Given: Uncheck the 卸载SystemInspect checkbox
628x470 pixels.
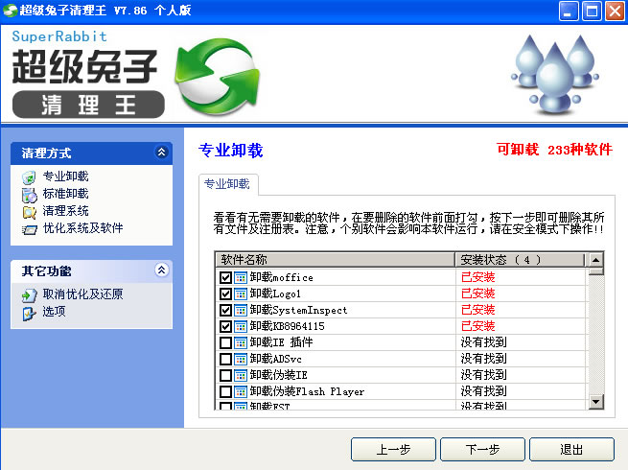Looking at the screenshot, I should click(225, 310).
